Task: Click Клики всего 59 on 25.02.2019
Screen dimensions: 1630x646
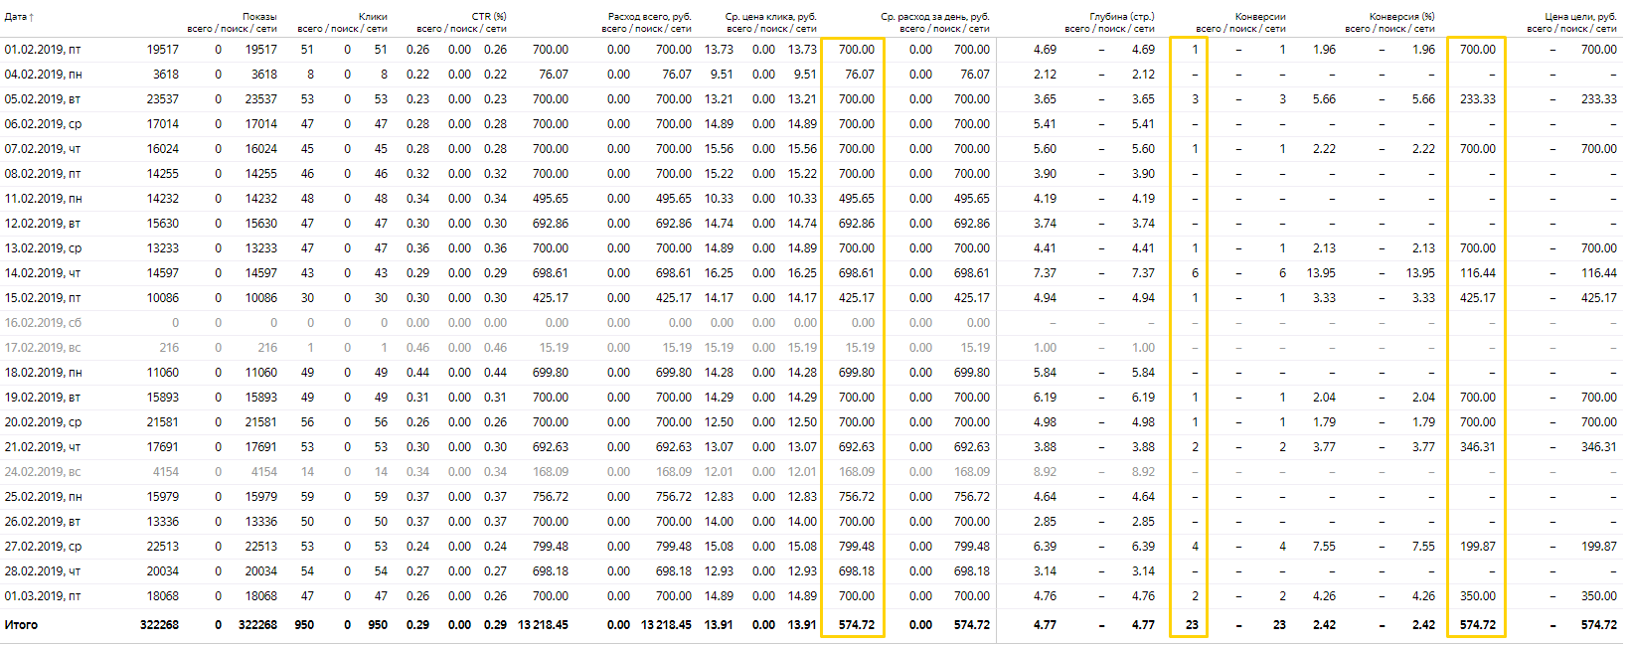Action: pyautogui.click(x=307, y=497)
